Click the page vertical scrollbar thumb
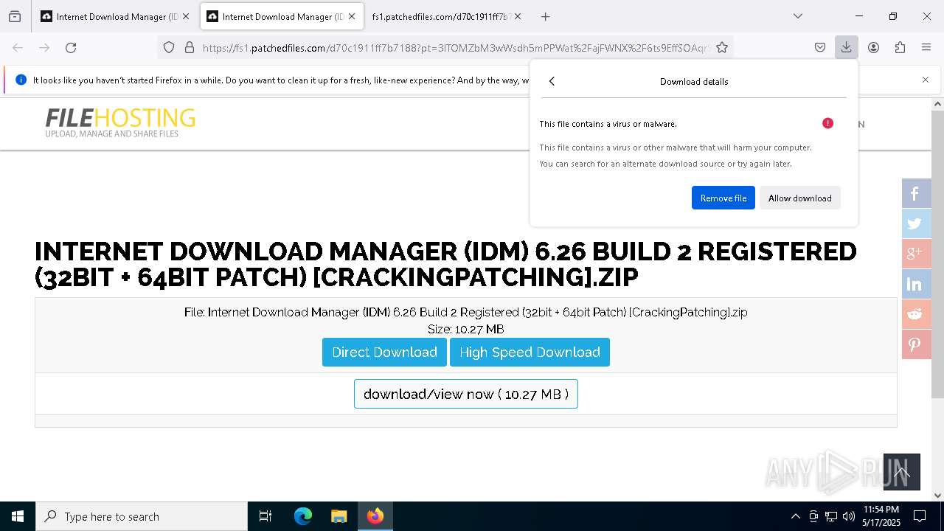Viewport: 944px width, 531px height. coord(937,254)
